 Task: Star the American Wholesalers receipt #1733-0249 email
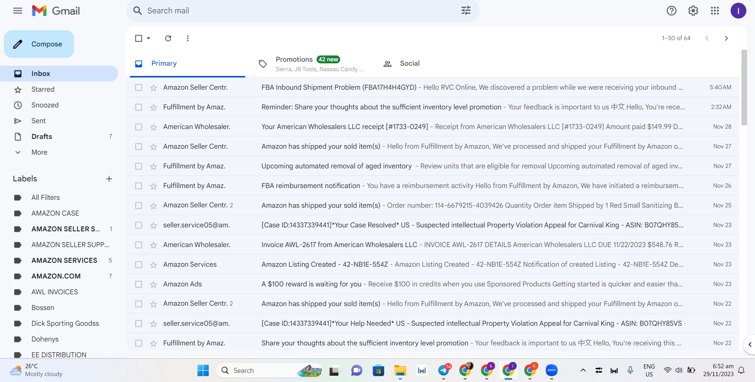(153, 127)
